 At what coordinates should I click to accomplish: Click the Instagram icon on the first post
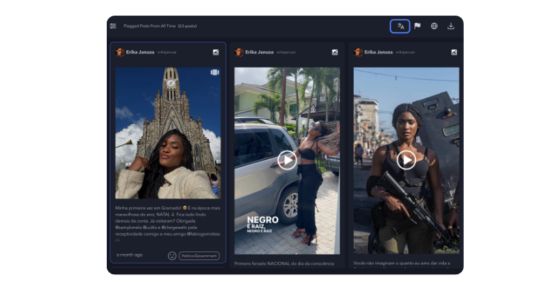tap(216, 52)
